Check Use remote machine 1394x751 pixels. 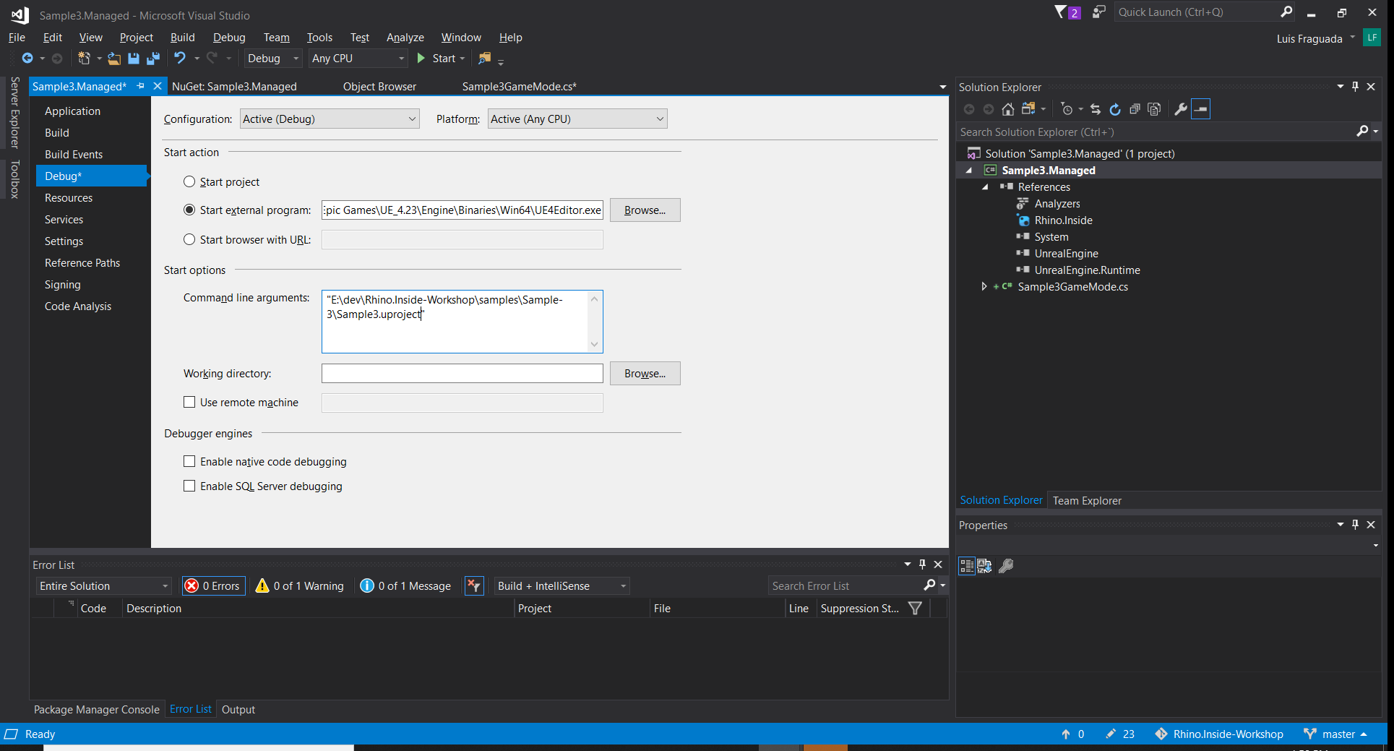(189, 402)
